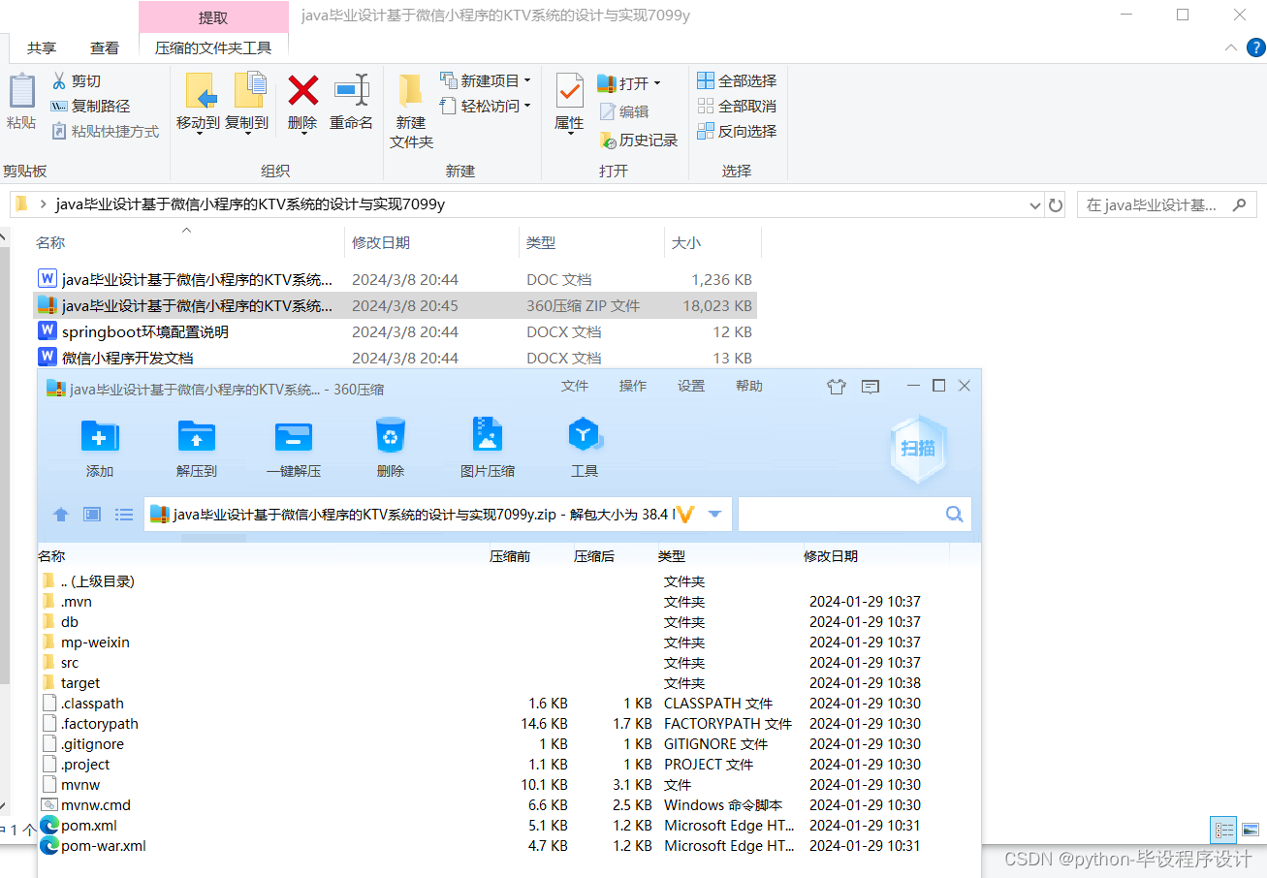Open the 帮助 menu in 360压缩
Screen dimensions: 1267x878
pos(749,386)
